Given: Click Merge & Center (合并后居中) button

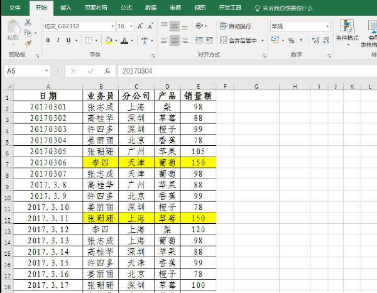Looking at the screenshot, I should pos(242,40).
